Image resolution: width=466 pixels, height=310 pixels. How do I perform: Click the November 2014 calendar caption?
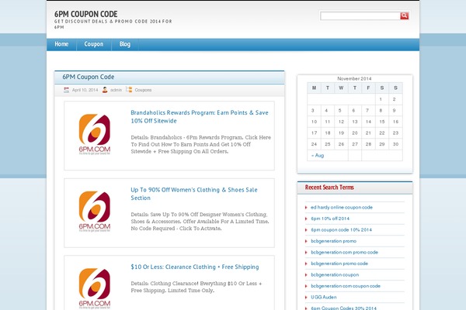354,78
